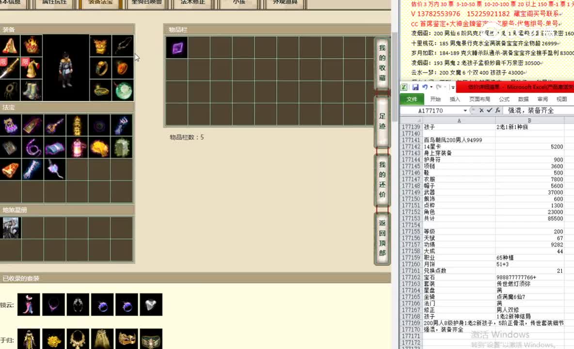Inspect the orange fan talisman icon
The image size is (574, 349).
pos(10,169)
